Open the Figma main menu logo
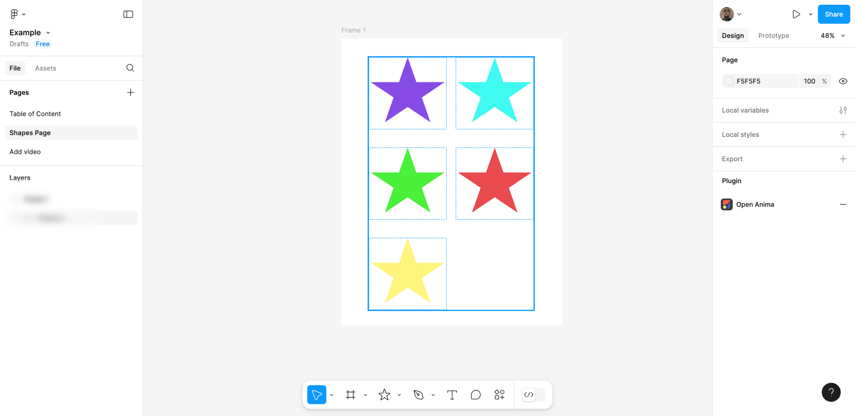The width and height of the screenshot is (855, 416). [14, 14]
